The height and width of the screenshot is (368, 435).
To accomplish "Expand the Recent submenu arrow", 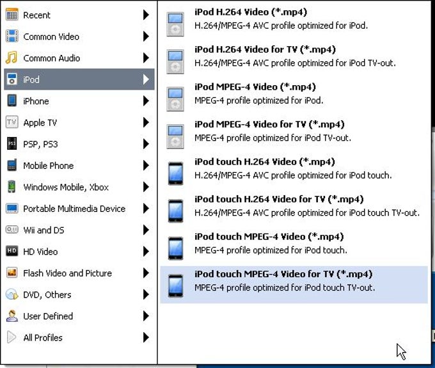I will click(x=146, y=15).
